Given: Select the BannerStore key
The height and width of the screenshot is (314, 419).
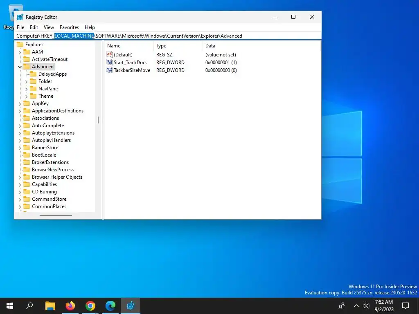Looking at the screenshot, I should click(x=45, y=148).
